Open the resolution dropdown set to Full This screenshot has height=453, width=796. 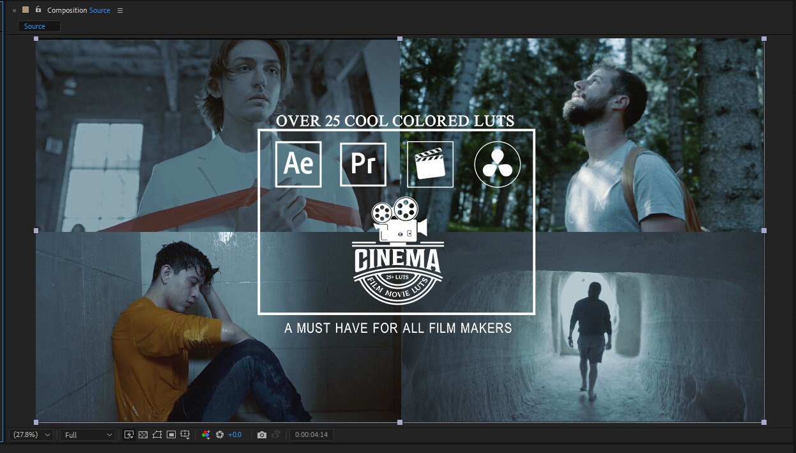tap(87, 434)
